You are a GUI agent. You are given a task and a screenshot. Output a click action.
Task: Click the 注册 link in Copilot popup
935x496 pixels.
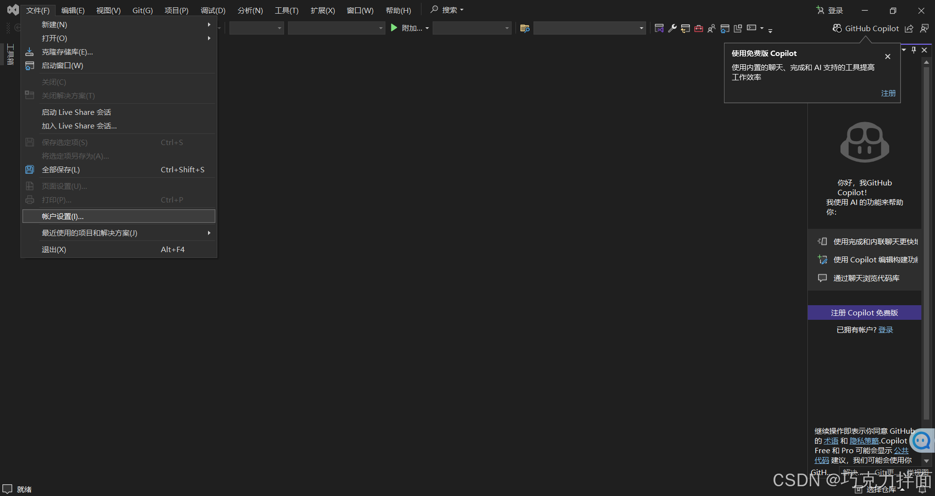pyautogui.click(x=888, y=93)
